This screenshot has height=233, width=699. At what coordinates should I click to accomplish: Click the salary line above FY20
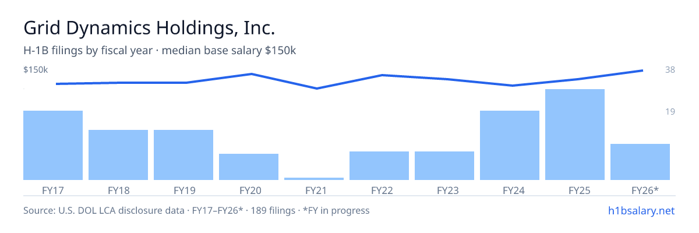click(251, 74)
